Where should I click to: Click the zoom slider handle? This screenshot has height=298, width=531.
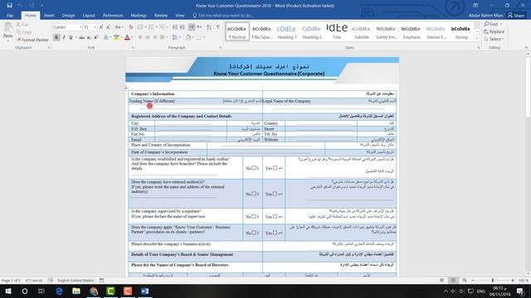pos(493,281)
